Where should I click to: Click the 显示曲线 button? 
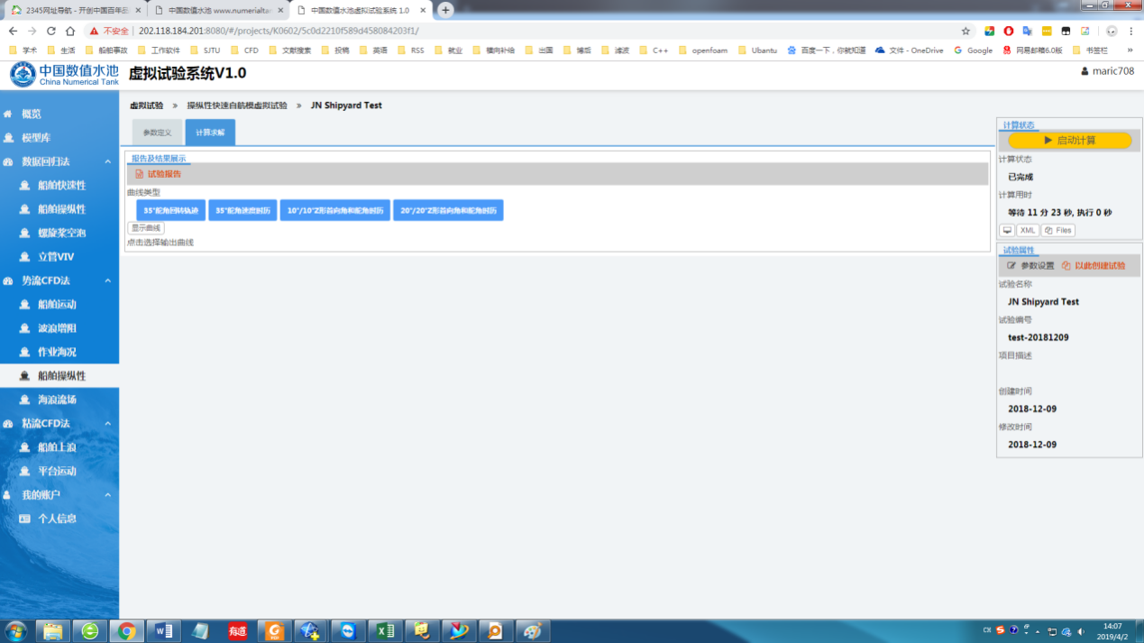[146, 228]
